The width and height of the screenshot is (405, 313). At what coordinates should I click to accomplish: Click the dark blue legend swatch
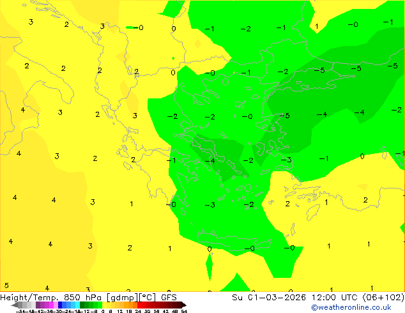click(x=60, y=305)
